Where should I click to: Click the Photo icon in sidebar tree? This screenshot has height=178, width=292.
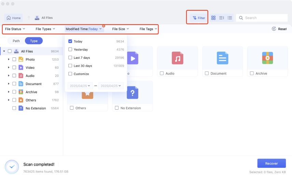coord(21,59)
